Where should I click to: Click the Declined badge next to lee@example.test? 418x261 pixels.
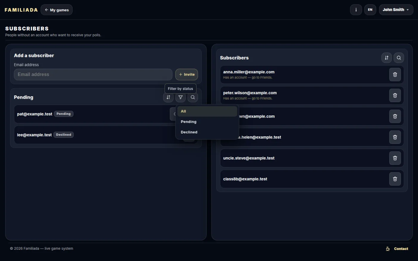tap(64, 135)
